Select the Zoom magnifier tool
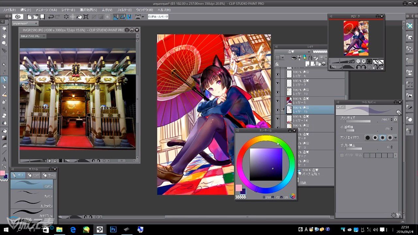The image size is (418, 235). point(4,29)
